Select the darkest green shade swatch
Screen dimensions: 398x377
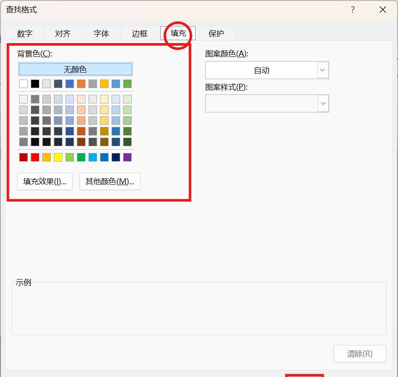click(x=127, y=142)
